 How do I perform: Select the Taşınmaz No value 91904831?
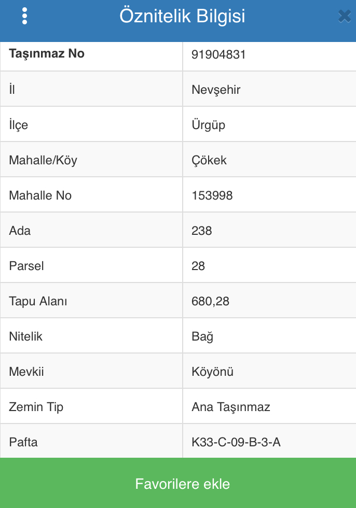[x=218, y=54]
